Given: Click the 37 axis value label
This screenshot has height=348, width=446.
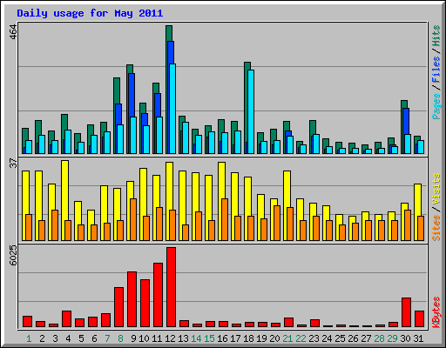Looking at the screenshot, I should [13, 164].
